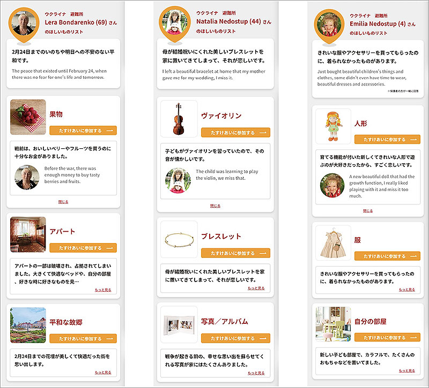Join mutual aid for アパート item
The width and height of the screenshot is (429, 388).
(83, 248)
